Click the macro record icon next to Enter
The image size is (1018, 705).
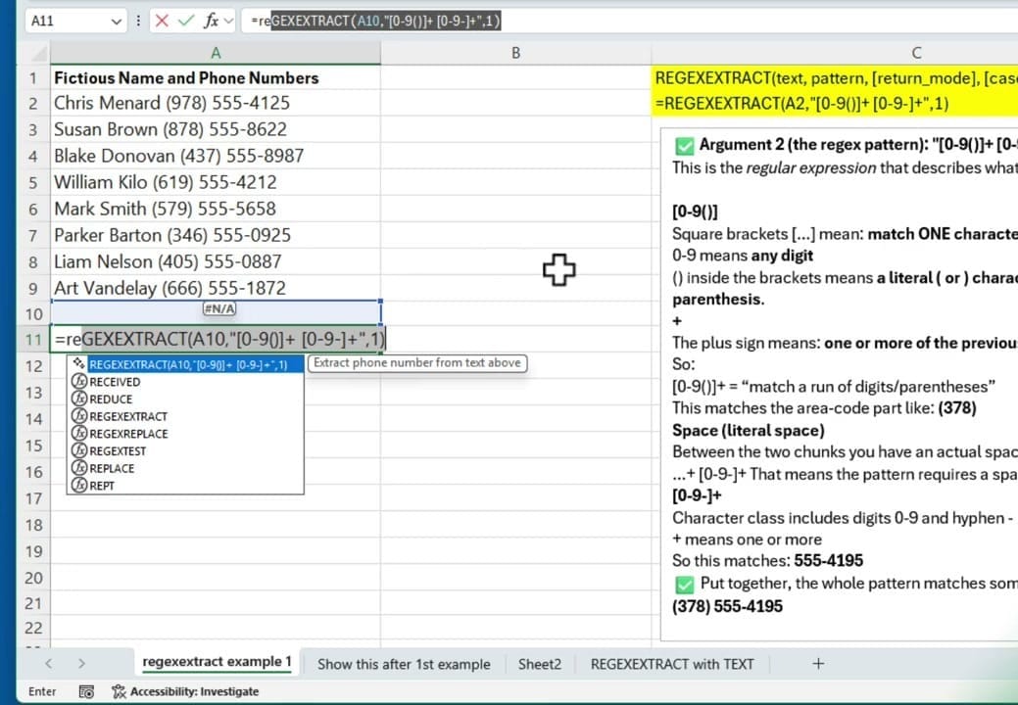[86, 690]
